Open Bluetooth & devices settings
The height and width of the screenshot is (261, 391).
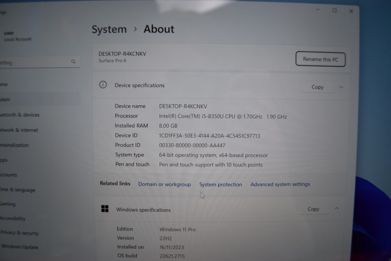tap(20, 115)
